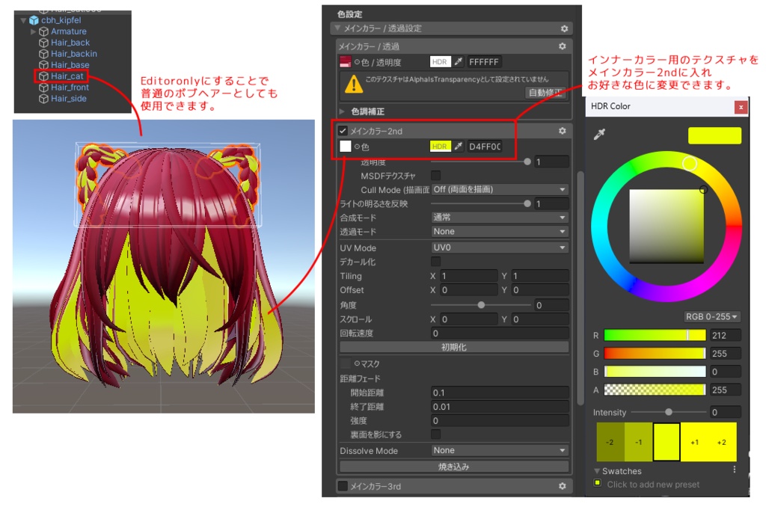Screen dimensions: 766x507
Task: Open RGB 0-255 mode dropdown
Action: coord(712,316)
